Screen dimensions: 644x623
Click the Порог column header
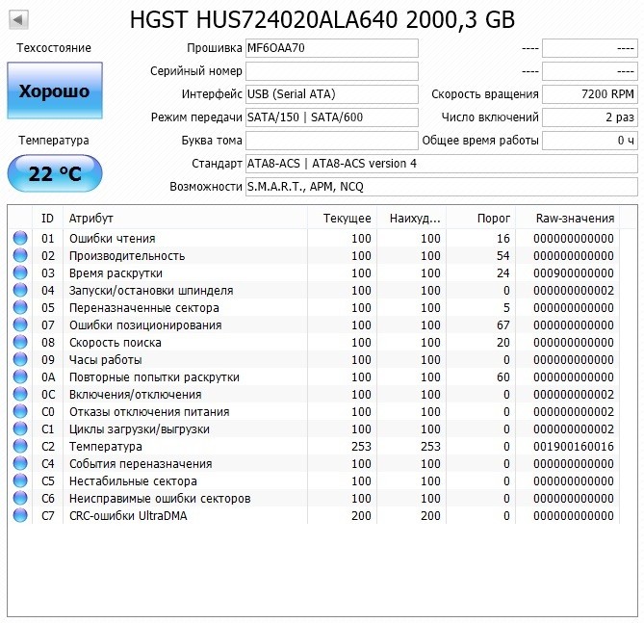pyautogui.click(x=481, y=219)
